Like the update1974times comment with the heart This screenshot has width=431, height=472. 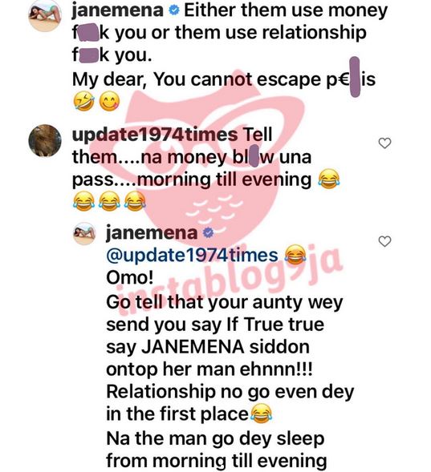[x=384, y=143]
